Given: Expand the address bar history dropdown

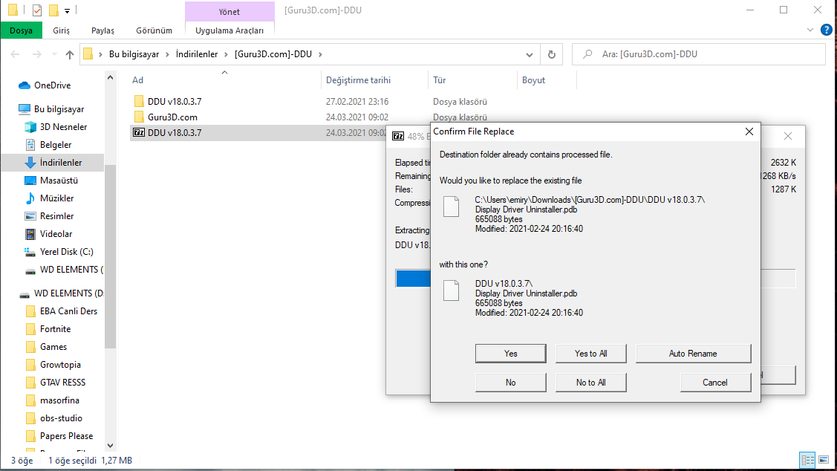Looking at the screenshot, I should [529, 54].
